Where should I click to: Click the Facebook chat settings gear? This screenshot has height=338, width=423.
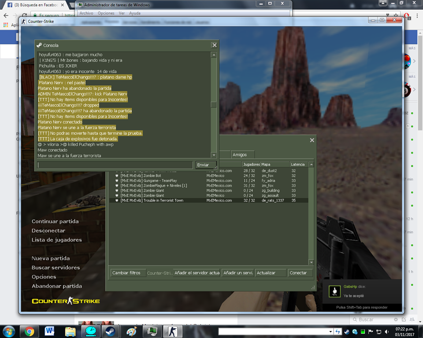tap(396, 320)
